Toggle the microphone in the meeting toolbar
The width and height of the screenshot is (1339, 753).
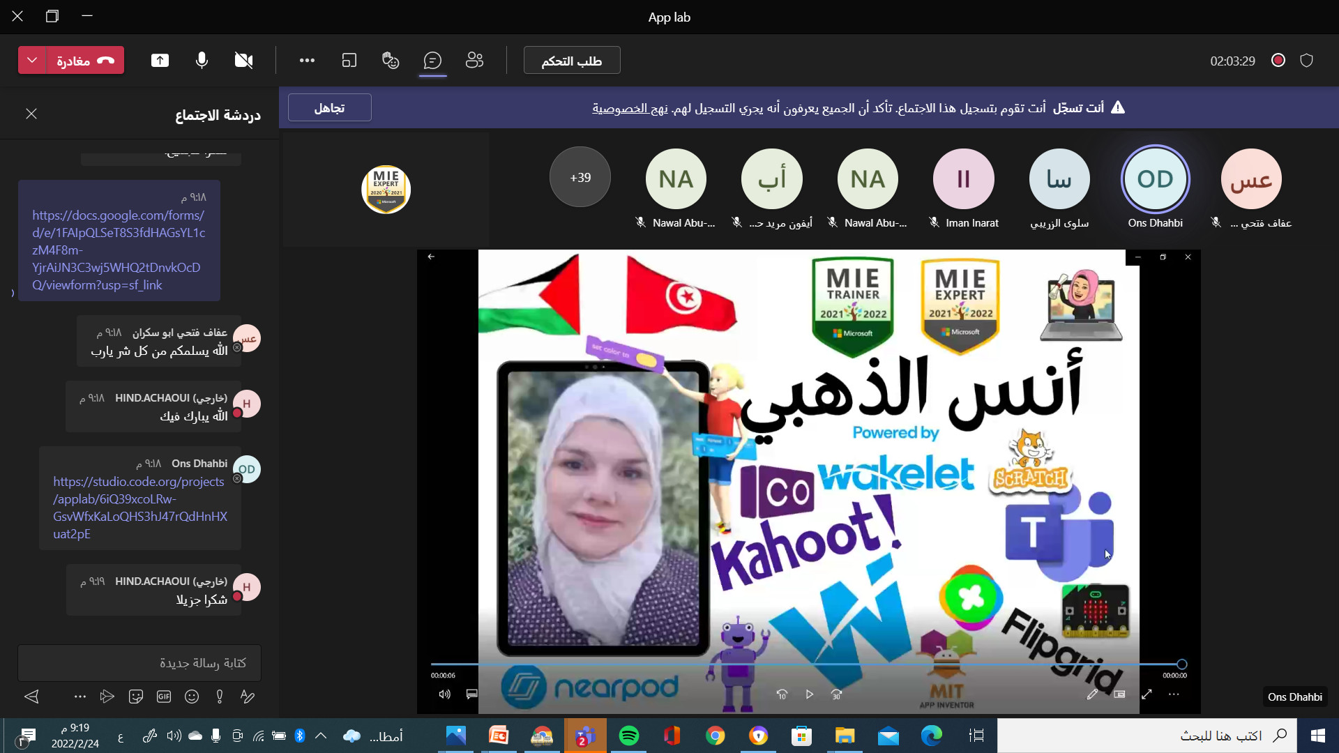[202, 61]
